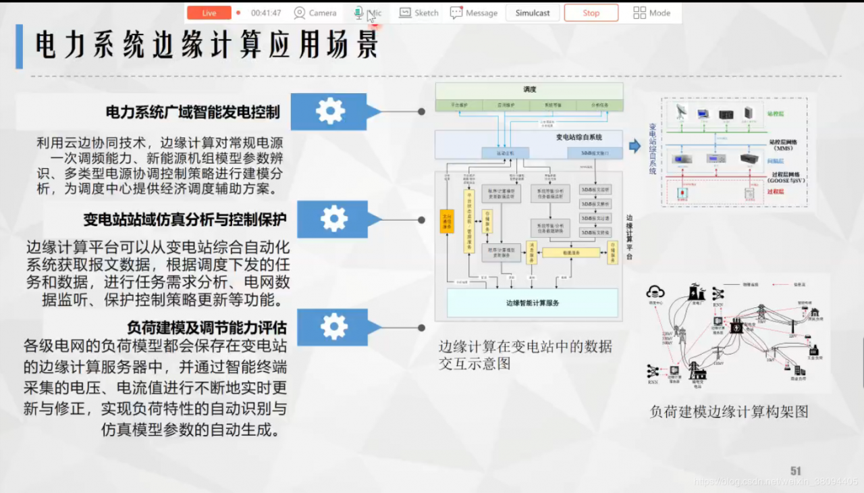The image size is (864, 493).
Task: Click the 变电站综自系统 block in diagram
Action: [529, 145]
